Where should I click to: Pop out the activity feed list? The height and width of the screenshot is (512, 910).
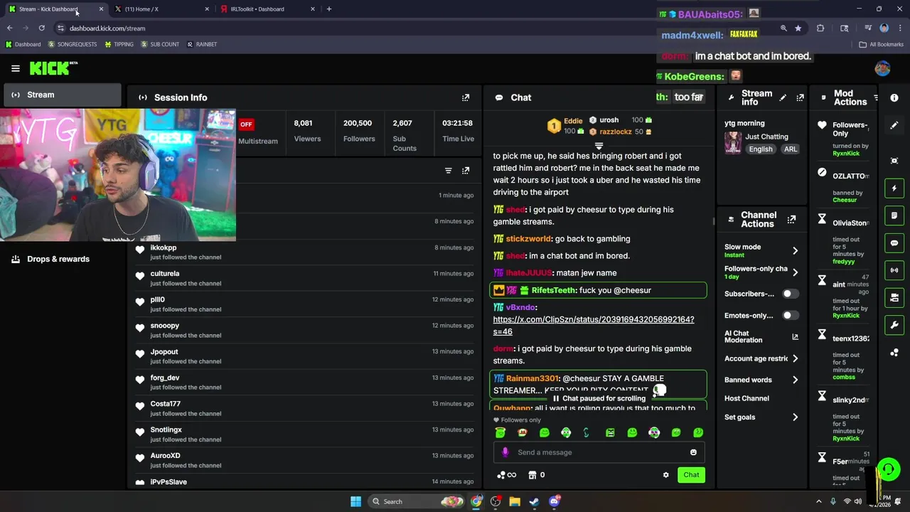tap(466, 171)
